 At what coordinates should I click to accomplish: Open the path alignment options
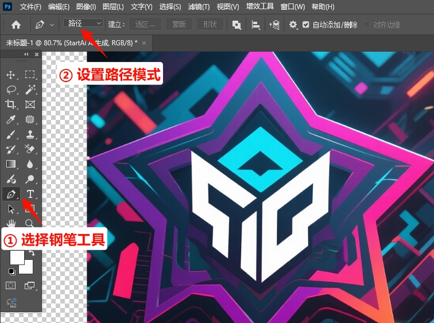[x=255, y=25]
